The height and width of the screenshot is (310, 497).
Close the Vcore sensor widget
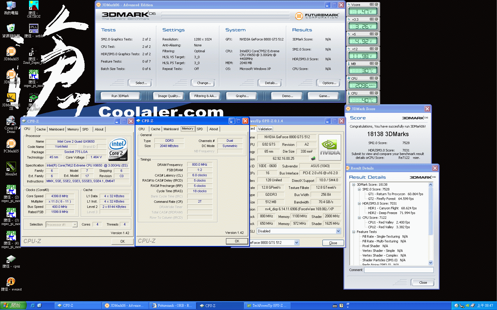(x=376, y=4)
